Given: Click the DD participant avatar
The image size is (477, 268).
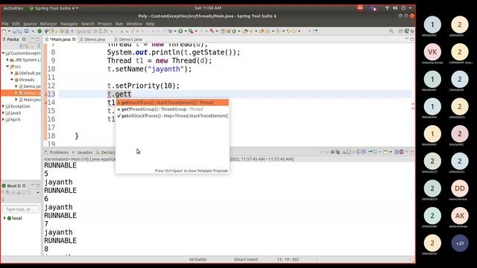Looking at the screenshot, I should click(460, 188).
